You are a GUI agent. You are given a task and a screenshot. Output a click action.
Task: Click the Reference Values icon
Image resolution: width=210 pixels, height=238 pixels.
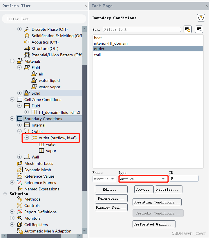[x=20, y=176]
